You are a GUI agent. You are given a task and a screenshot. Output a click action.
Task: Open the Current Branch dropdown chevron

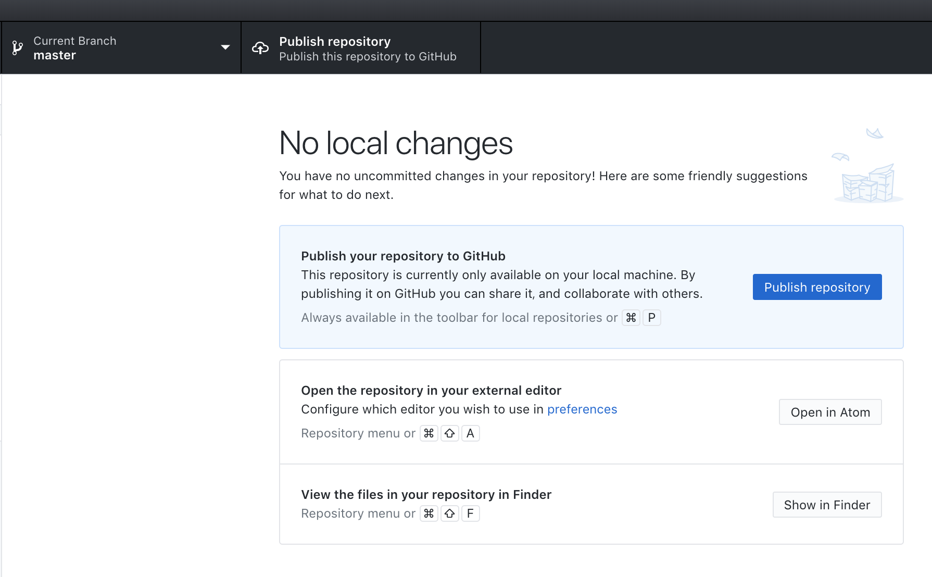pyautogui.click(x=225, y=47)
